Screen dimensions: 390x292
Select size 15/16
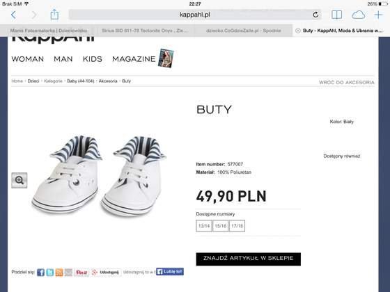point(220,226)
